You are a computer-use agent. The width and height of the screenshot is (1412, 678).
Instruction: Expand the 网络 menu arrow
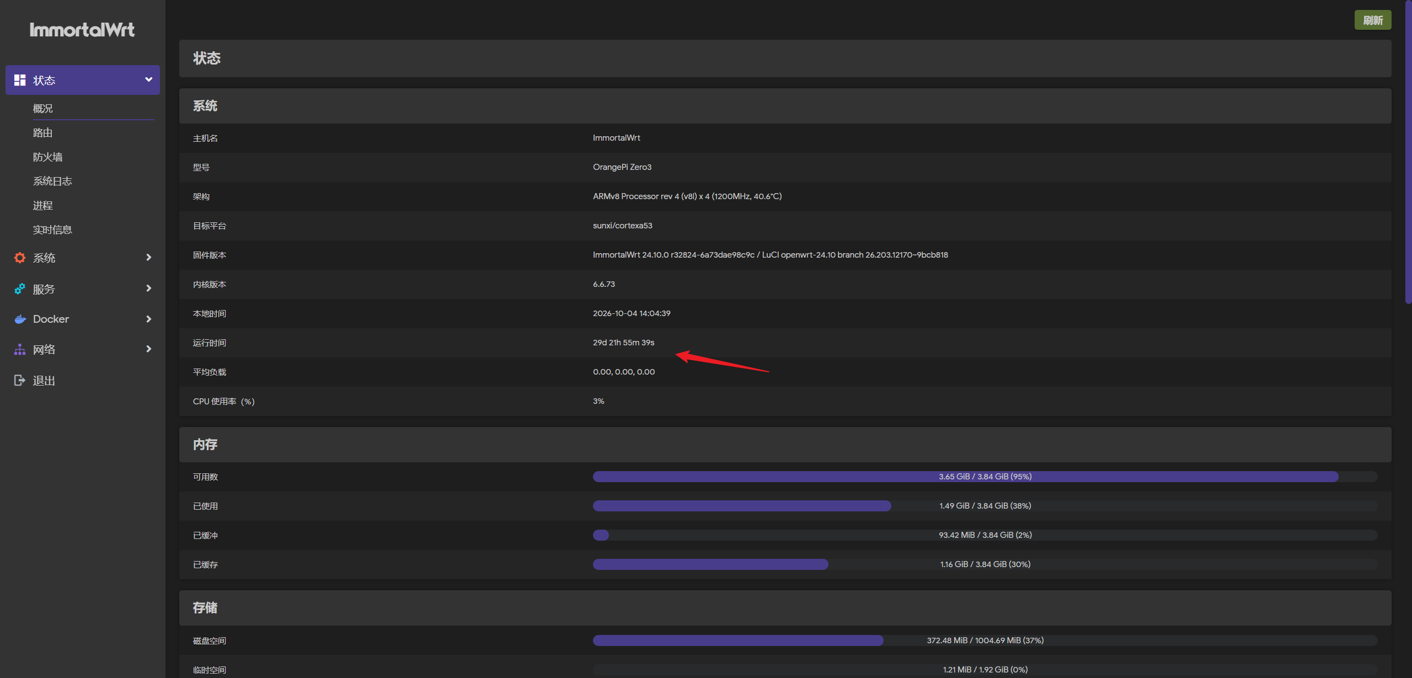(x=148, y=349)
